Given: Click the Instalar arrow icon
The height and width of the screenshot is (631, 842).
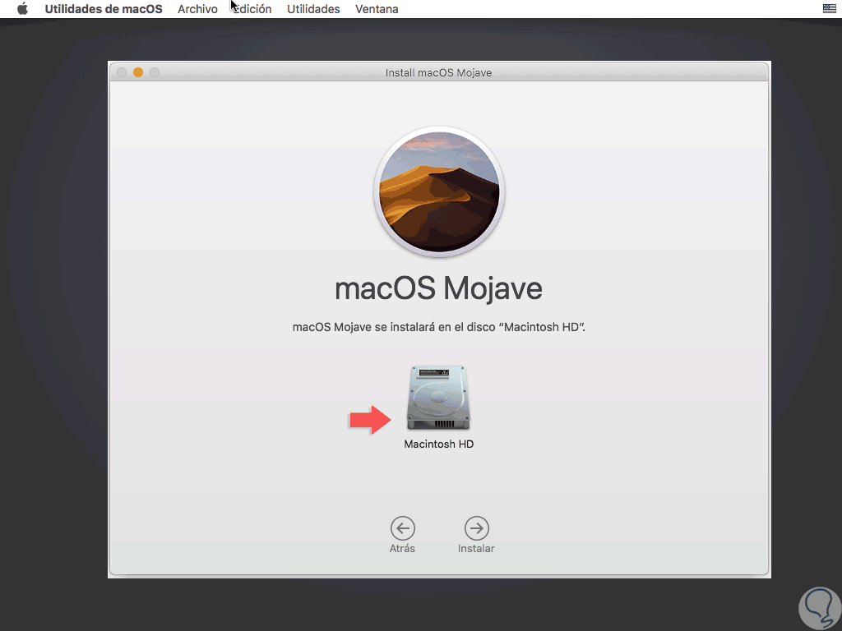Looking at the screenshot, I should 476,528.
